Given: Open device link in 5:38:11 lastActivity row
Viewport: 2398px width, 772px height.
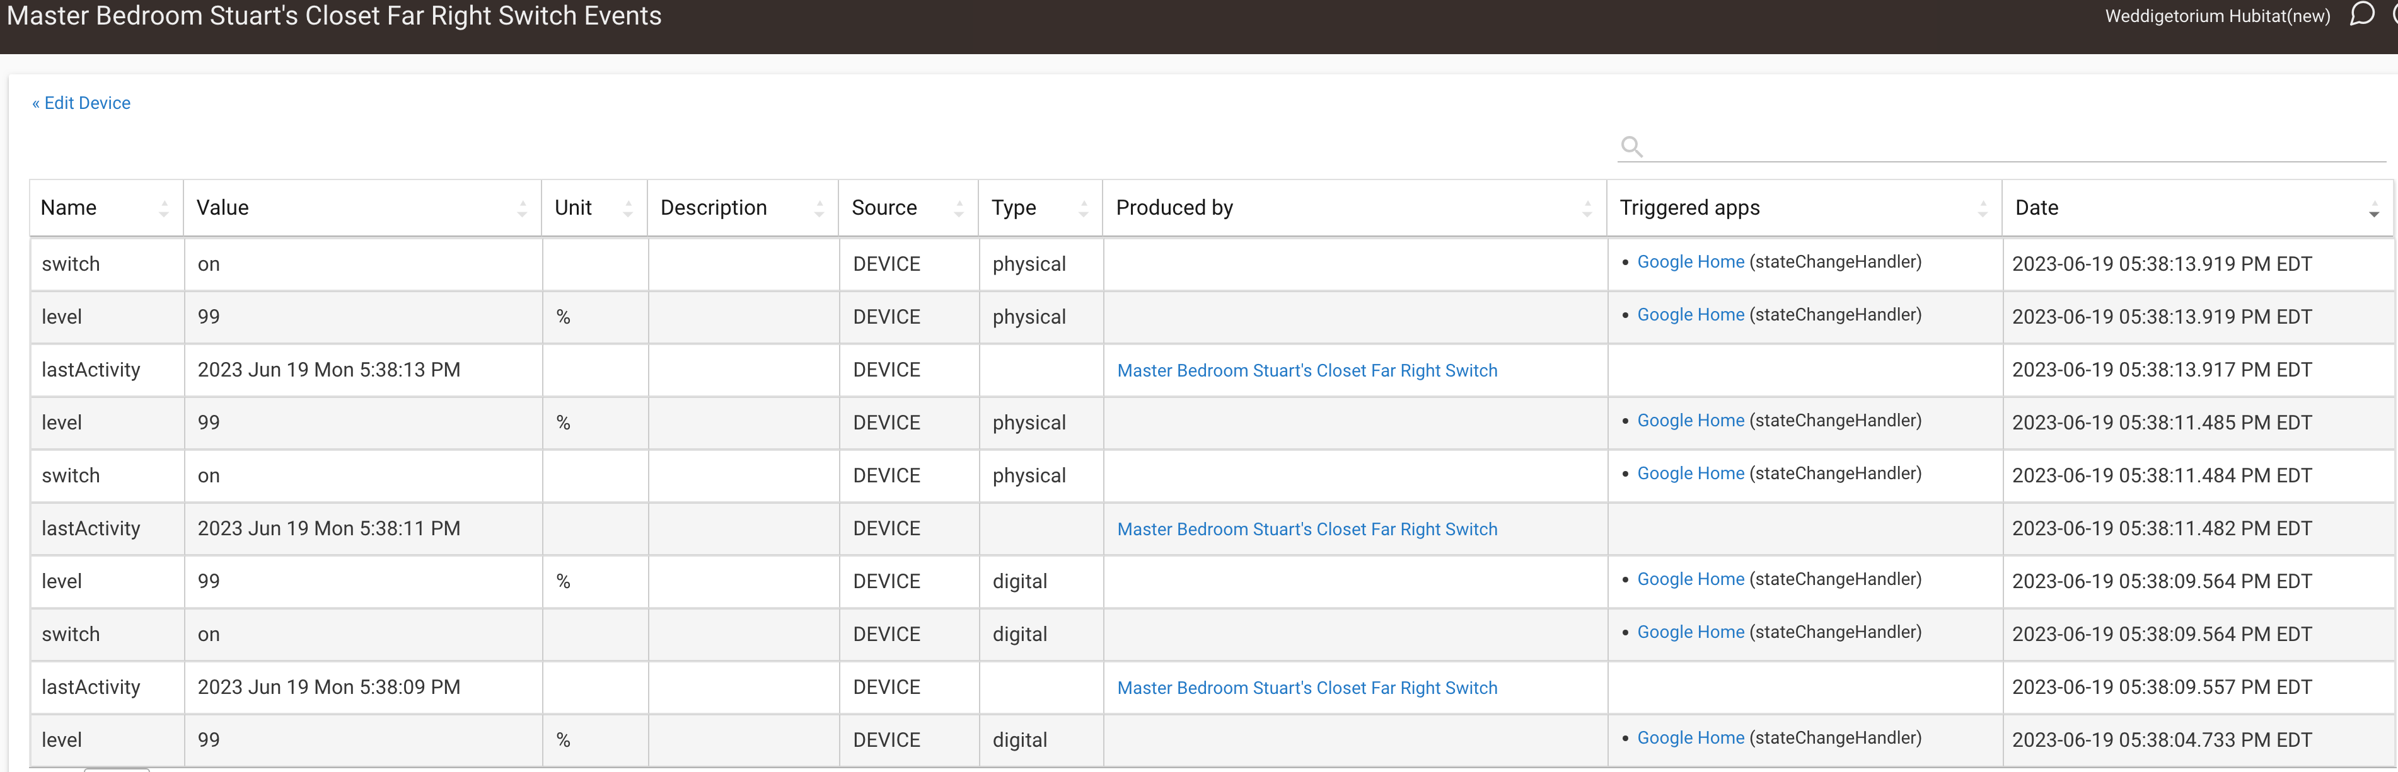Looking at the screenshot, I should [x=1307, y=529].
